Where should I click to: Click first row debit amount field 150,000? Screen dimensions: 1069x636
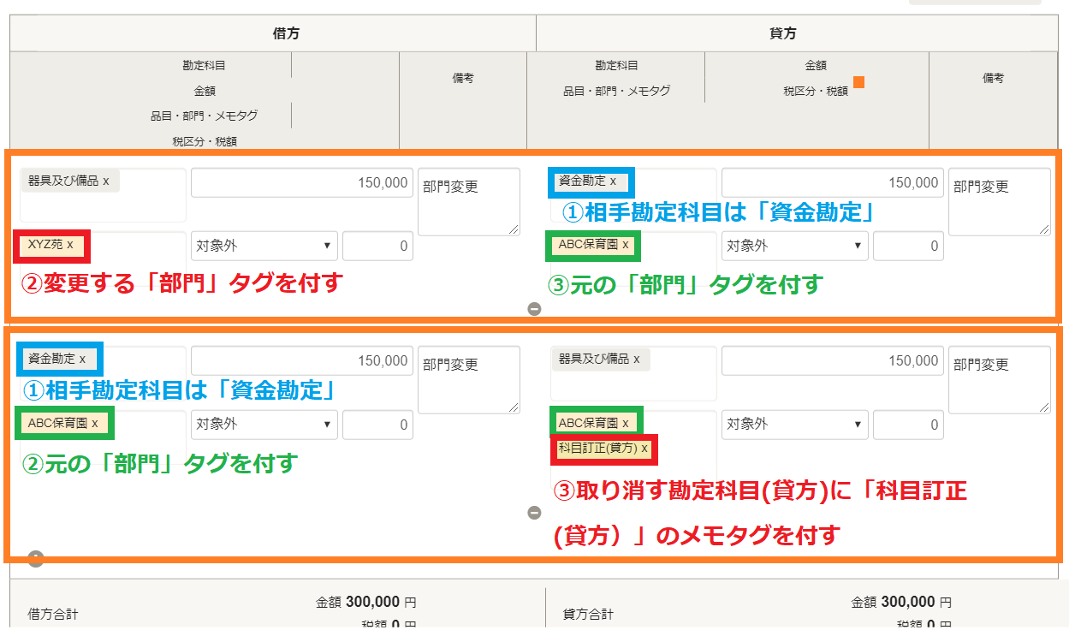pyautogui.click(x=301, y=183)
